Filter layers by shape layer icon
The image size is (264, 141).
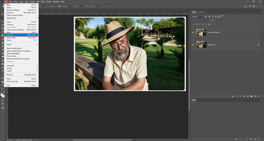click(216, 17)
